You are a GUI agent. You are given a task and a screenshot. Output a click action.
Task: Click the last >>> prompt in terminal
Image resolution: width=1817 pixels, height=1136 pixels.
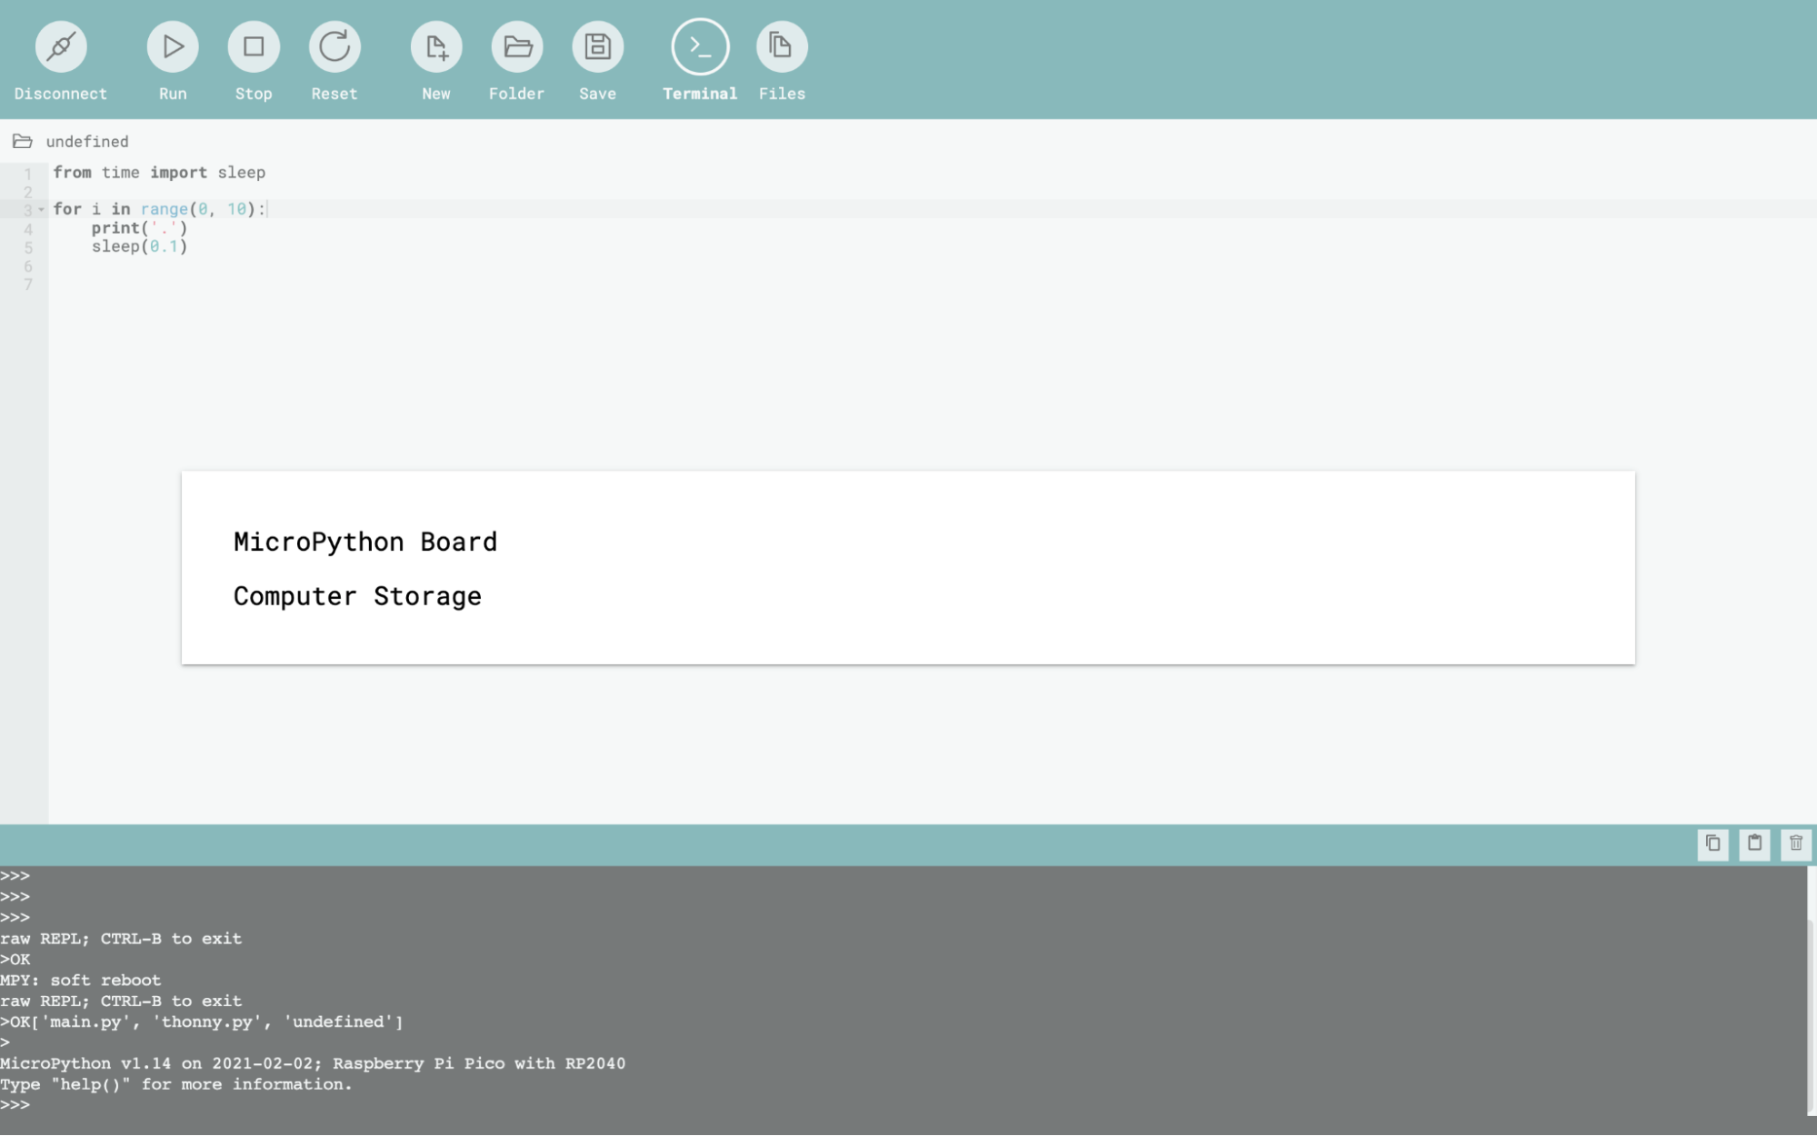(15, 1105)
